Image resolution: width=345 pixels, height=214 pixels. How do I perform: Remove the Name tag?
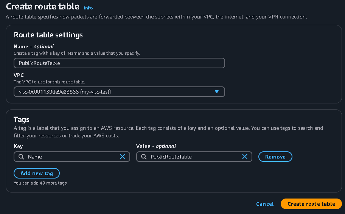point(275,157)
